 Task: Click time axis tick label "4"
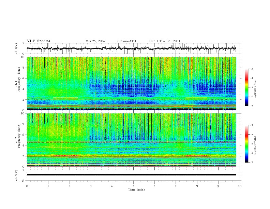tap(112, 186)
